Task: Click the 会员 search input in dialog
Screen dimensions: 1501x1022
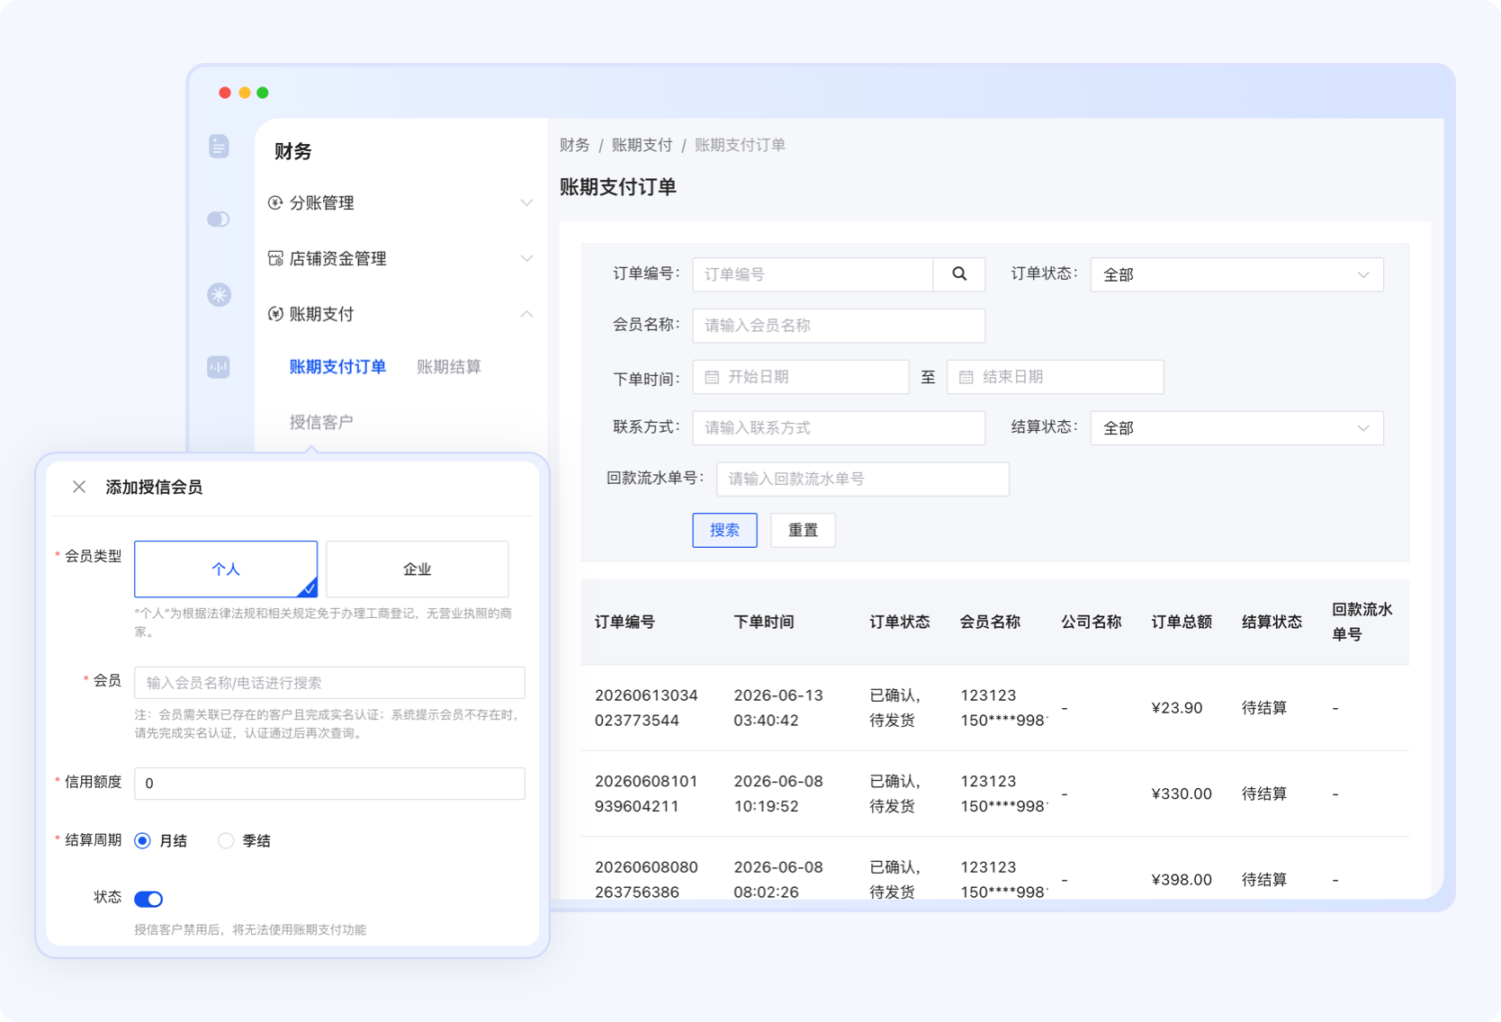Action: [x=329, y=683]
